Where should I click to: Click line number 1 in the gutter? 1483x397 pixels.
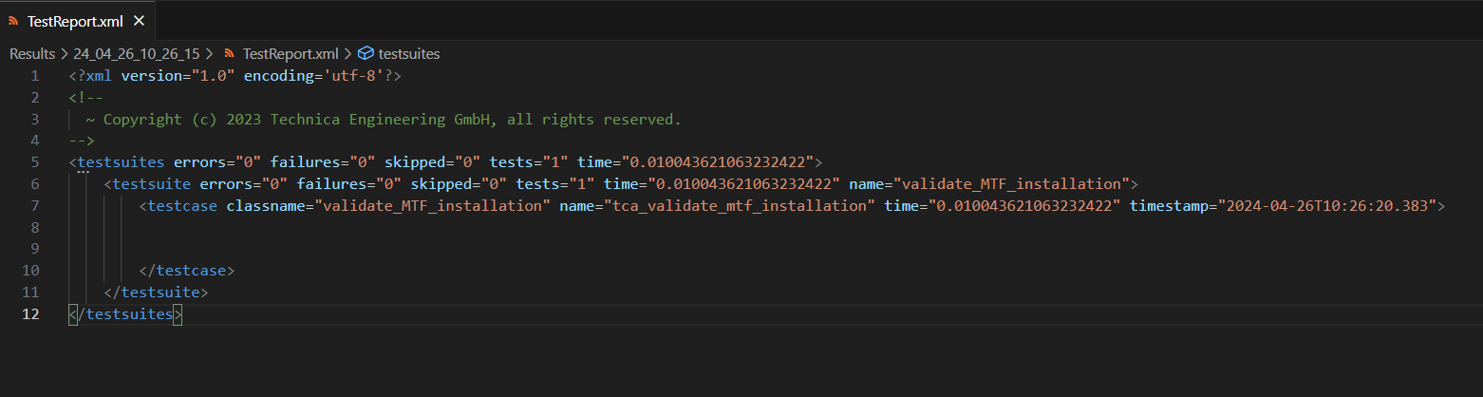coord(34,76)
